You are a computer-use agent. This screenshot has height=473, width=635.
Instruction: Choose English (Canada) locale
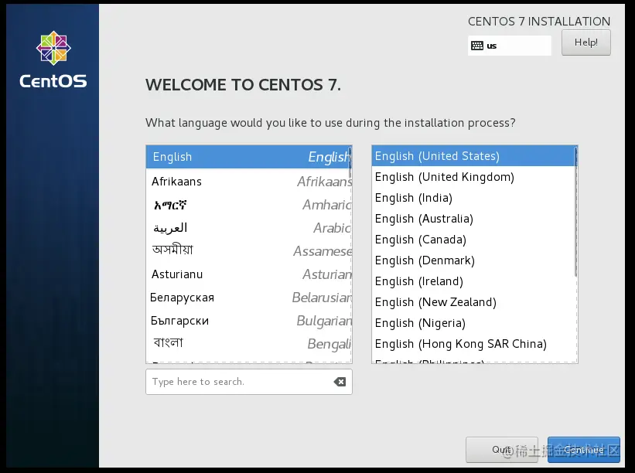point(473,240)
